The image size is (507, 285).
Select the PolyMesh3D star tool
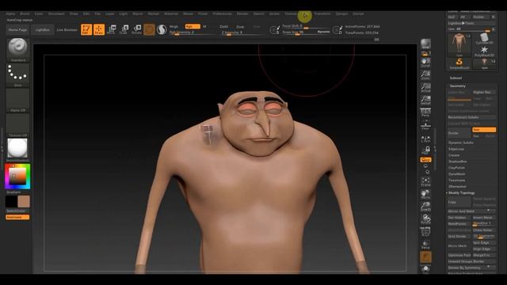[484, 51]
